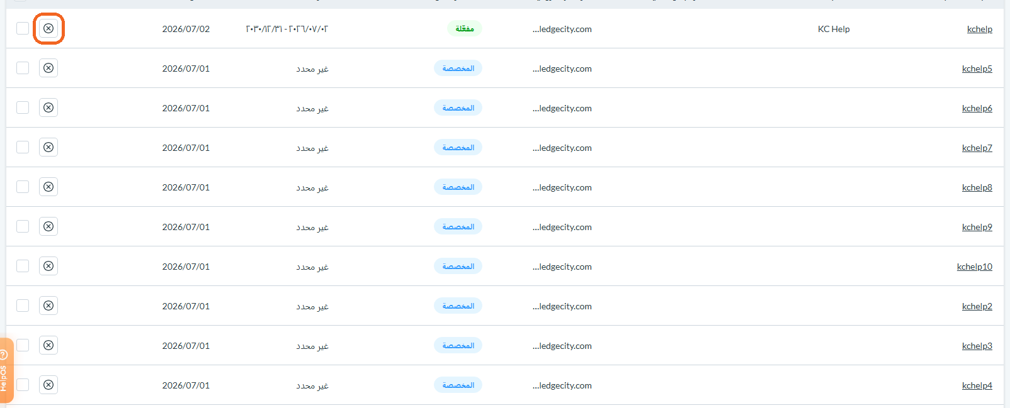Click the blue status badge for kchelp10

tap(458, 266)
